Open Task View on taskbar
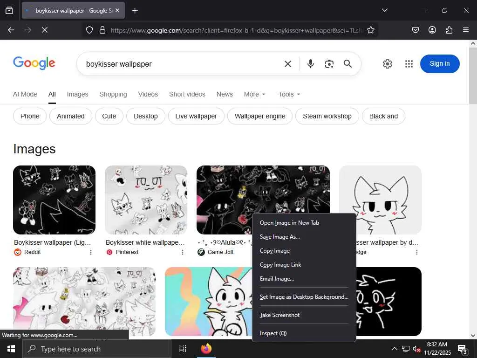This screenshot has height=358, width=477. pos(183,349)
